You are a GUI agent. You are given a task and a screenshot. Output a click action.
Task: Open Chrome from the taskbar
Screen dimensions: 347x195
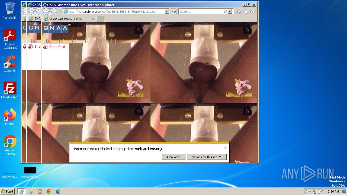pyautogui.click(x=49, y=191)
